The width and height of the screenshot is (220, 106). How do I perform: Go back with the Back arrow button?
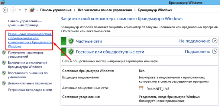tap(5, 10)
